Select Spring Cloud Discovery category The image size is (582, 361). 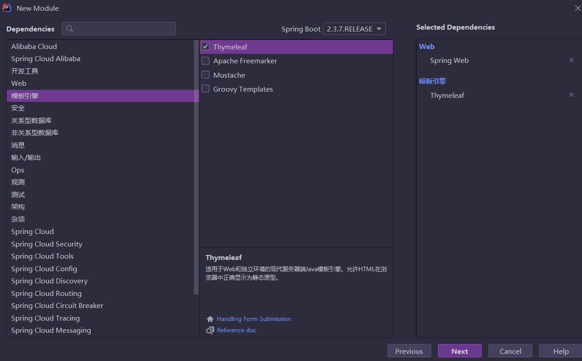100,281
